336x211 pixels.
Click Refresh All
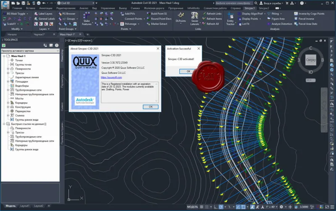(211, 24)
